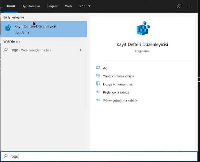Click the Dosya konumunu aç folder icon
Screen dimensions: 200x162
(98, 84)
